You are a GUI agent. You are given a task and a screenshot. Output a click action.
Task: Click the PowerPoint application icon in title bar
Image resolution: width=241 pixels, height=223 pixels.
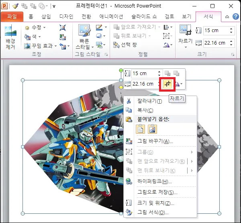tap(4, 6)
